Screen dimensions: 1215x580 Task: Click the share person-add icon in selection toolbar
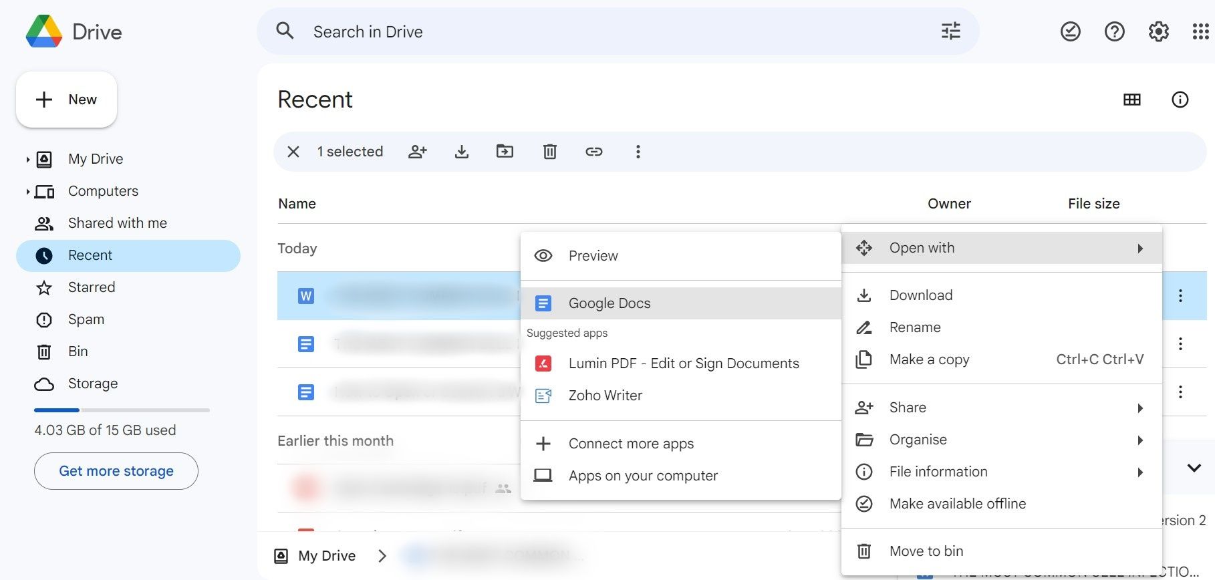tap(418, 152)
